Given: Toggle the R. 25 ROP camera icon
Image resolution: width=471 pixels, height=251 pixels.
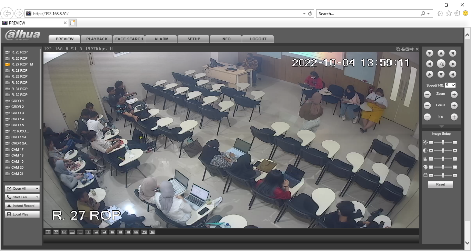Looking at the screenshot, I should click(8, 52).
